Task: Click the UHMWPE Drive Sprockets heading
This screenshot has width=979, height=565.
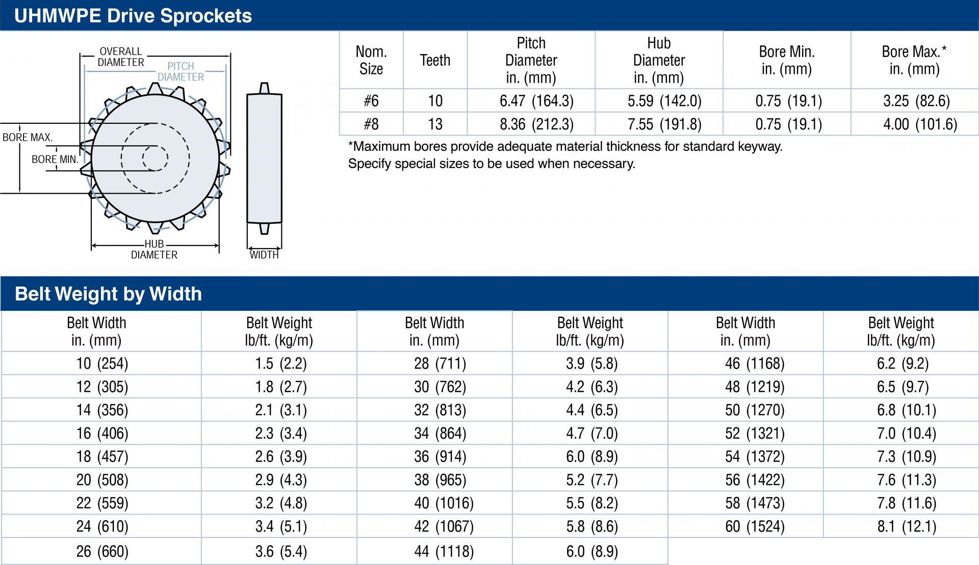Action: coord(133,16)
